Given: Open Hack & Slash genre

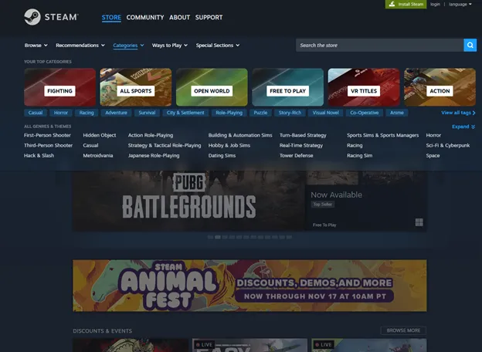Looking at the screenshot, I should [39, 155].
